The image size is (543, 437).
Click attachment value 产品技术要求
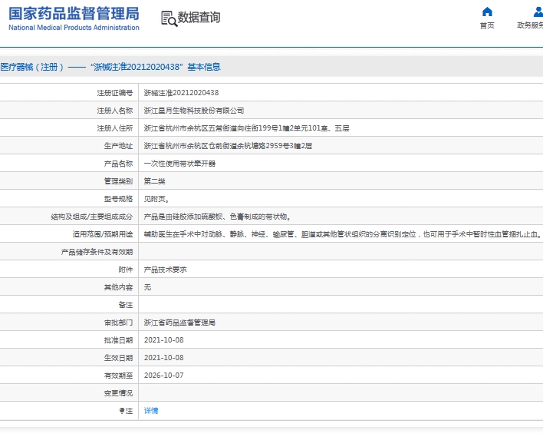click(165, 270)
